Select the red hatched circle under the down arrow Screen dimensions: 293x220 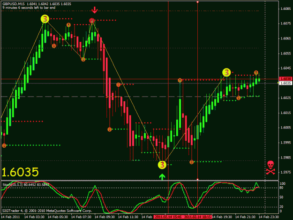pyautogui.click(x=92, y=21)
